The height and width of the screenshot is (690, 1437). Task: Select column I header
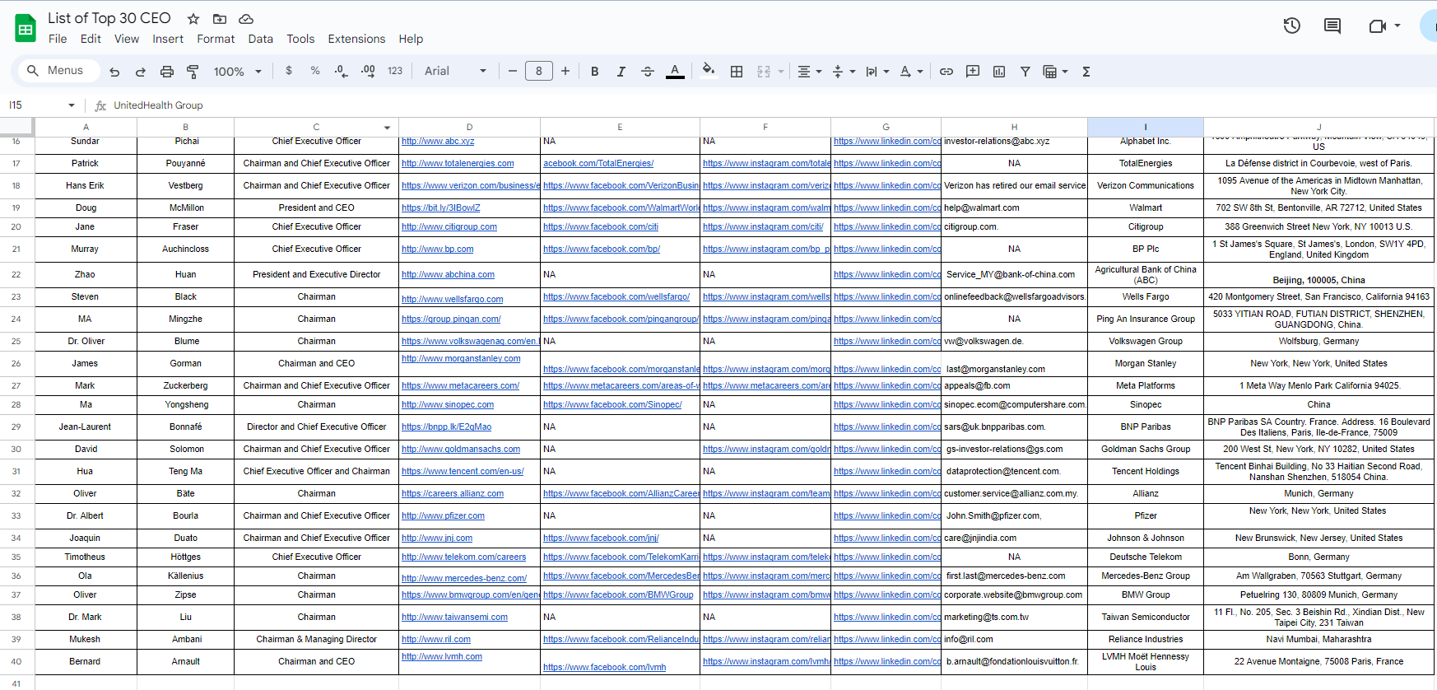tap(1145, 127)
